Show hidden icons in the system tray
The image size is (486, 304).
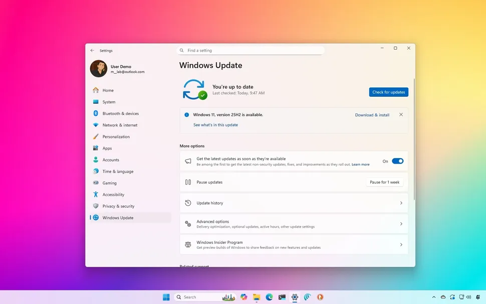click(x=434, y=297)
